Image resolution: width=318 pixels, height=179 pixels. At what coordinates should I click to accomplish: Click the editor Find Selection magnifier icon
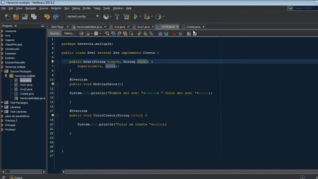(x=107, y=33)
